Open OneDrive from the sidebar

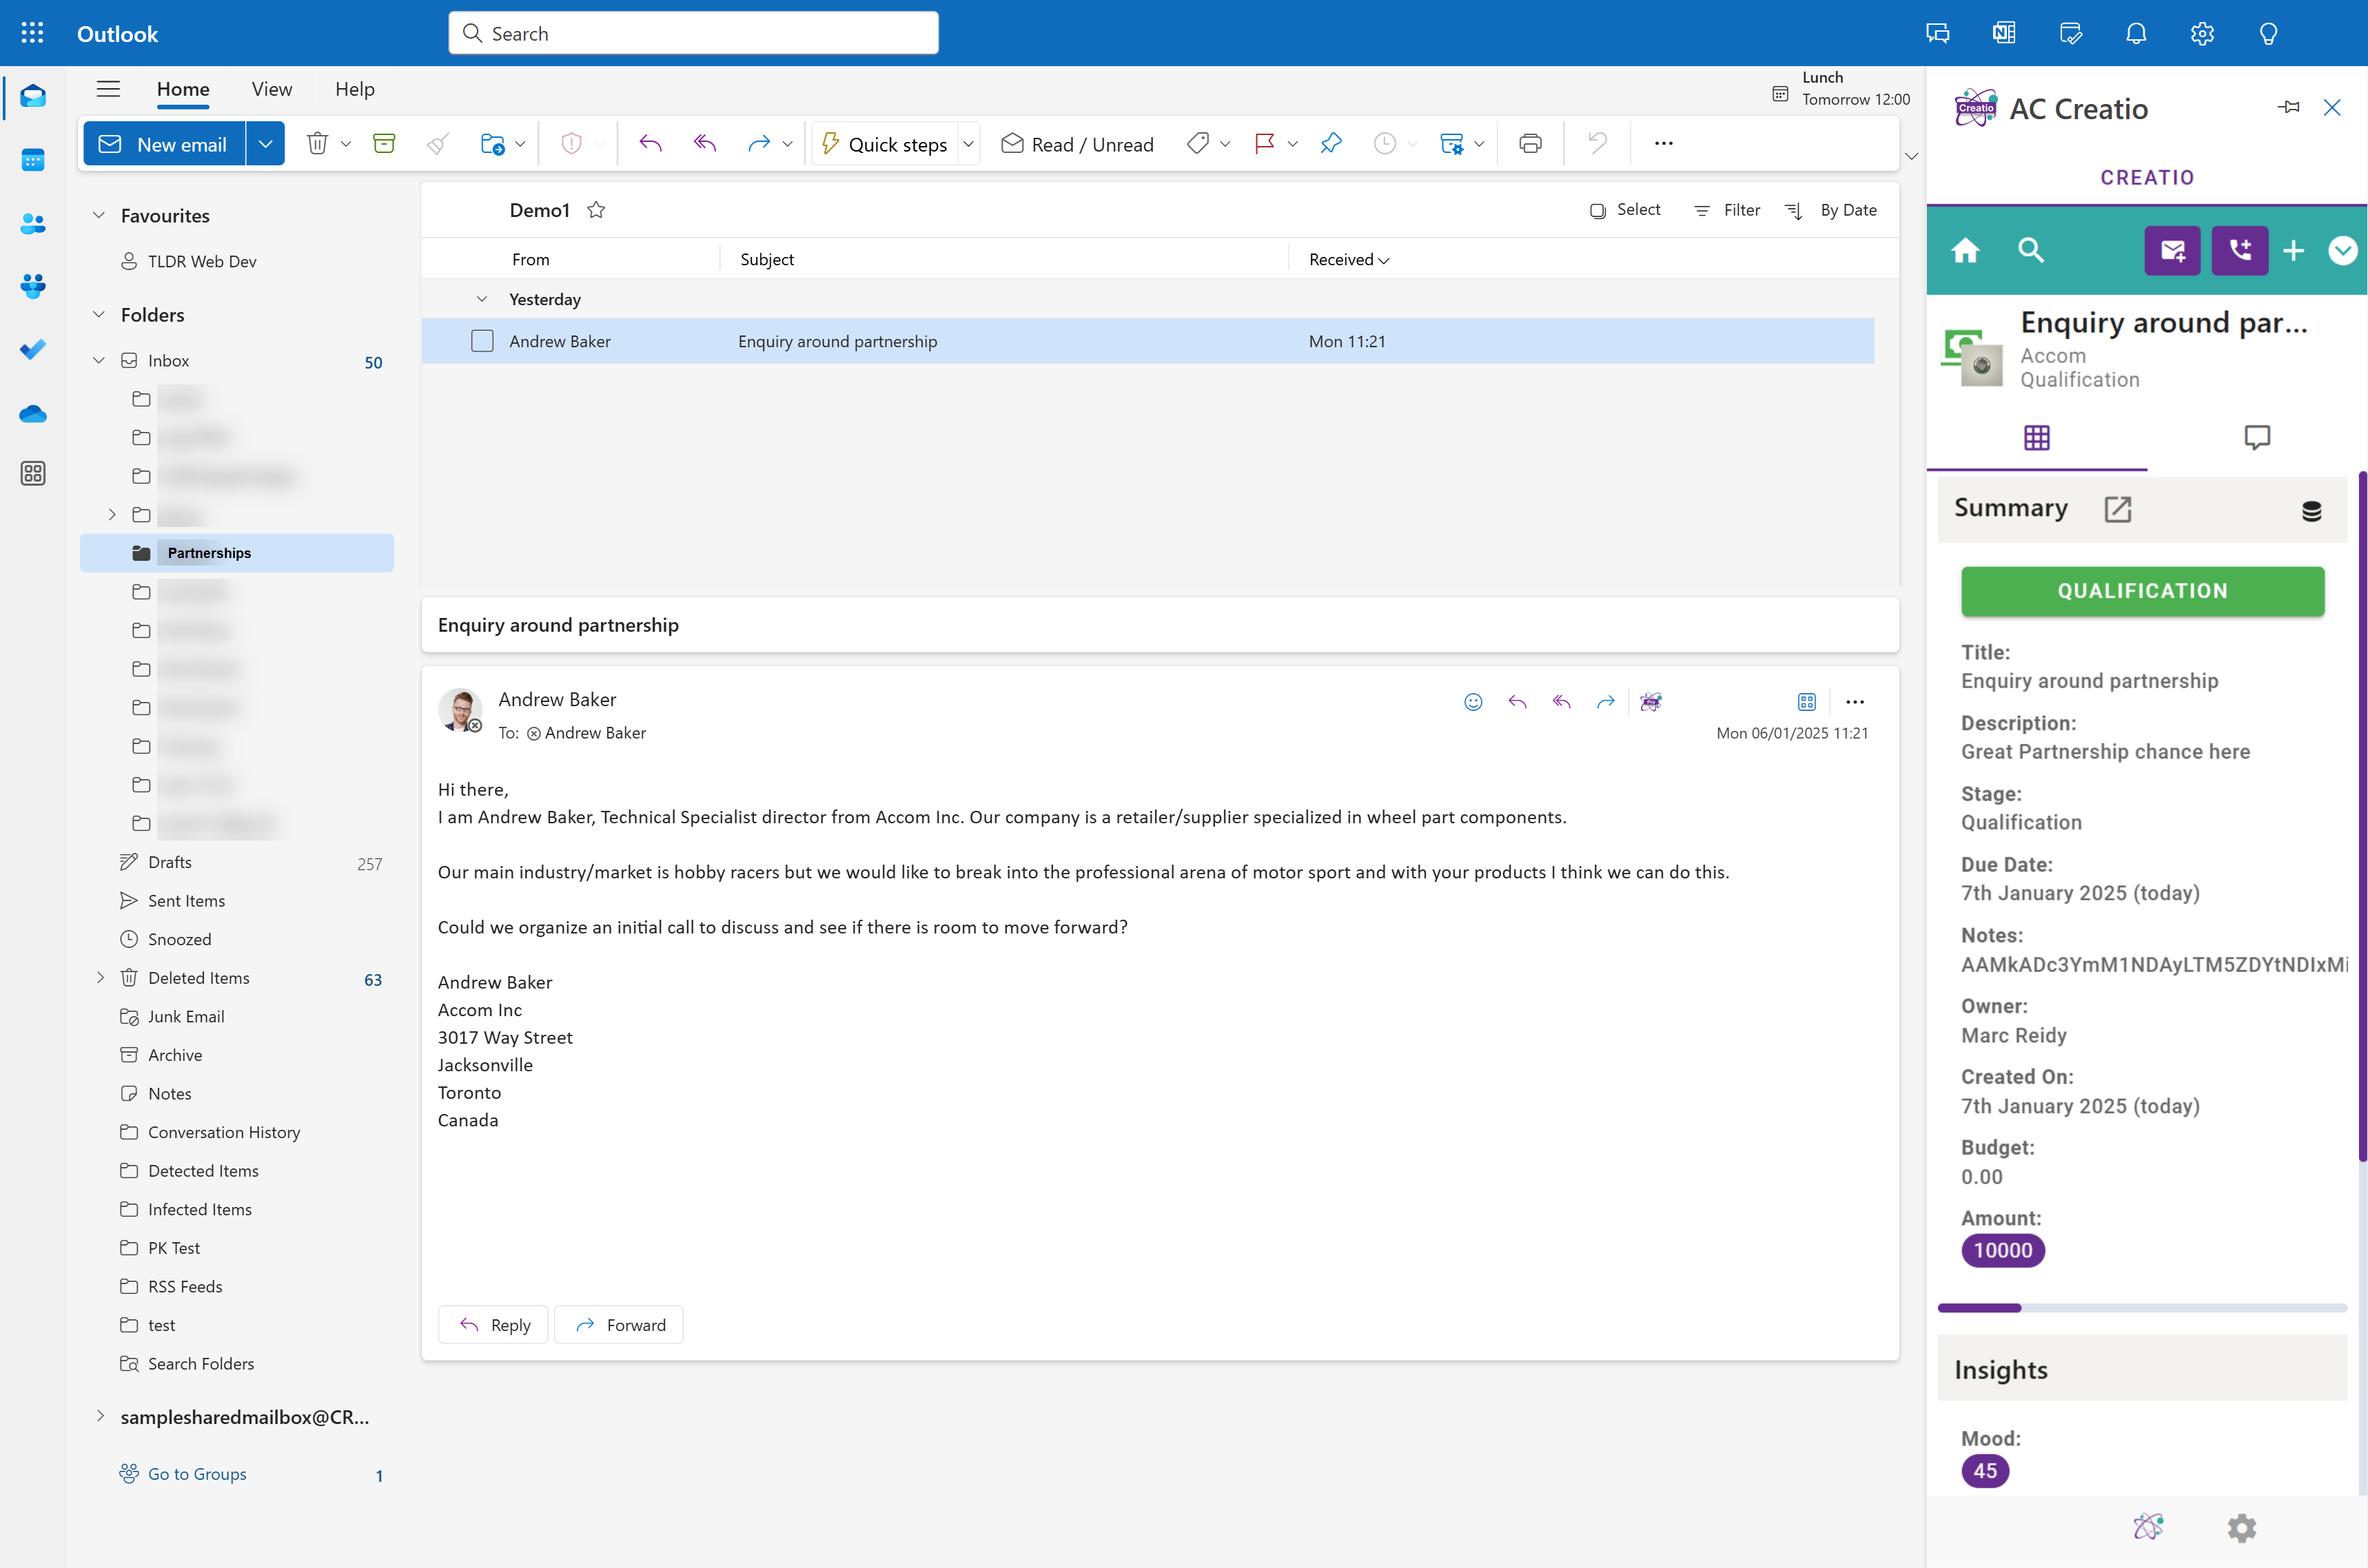point(33,413)
